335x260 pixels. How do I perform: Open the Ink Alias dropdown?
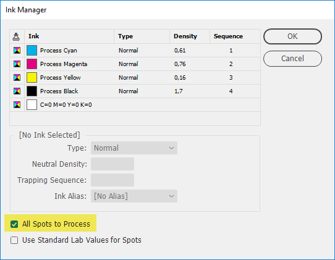point(134,196)
